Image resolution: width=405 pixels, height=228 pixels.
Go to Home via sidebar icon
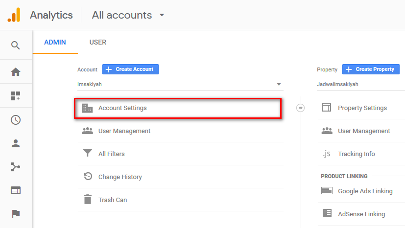click(16, 72)
